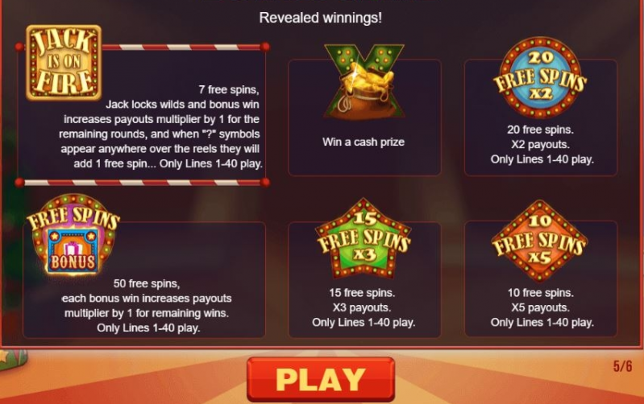Viewport: 644px width, 404px height.
Task: Select the green X money bag icon
Action: point(364,81)
